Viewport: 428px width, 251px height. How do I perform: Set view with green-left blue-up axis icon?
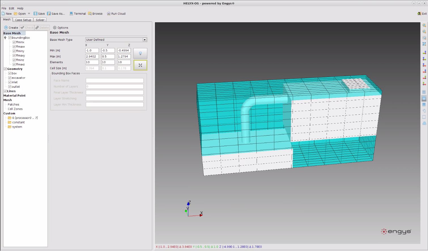point(424,53)
